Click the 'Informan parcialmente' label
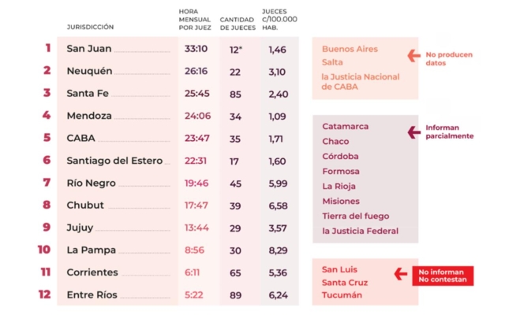Image resolution: width=505 pixels, height=315 pixels. pyautogui.click(x=451, y=132)
